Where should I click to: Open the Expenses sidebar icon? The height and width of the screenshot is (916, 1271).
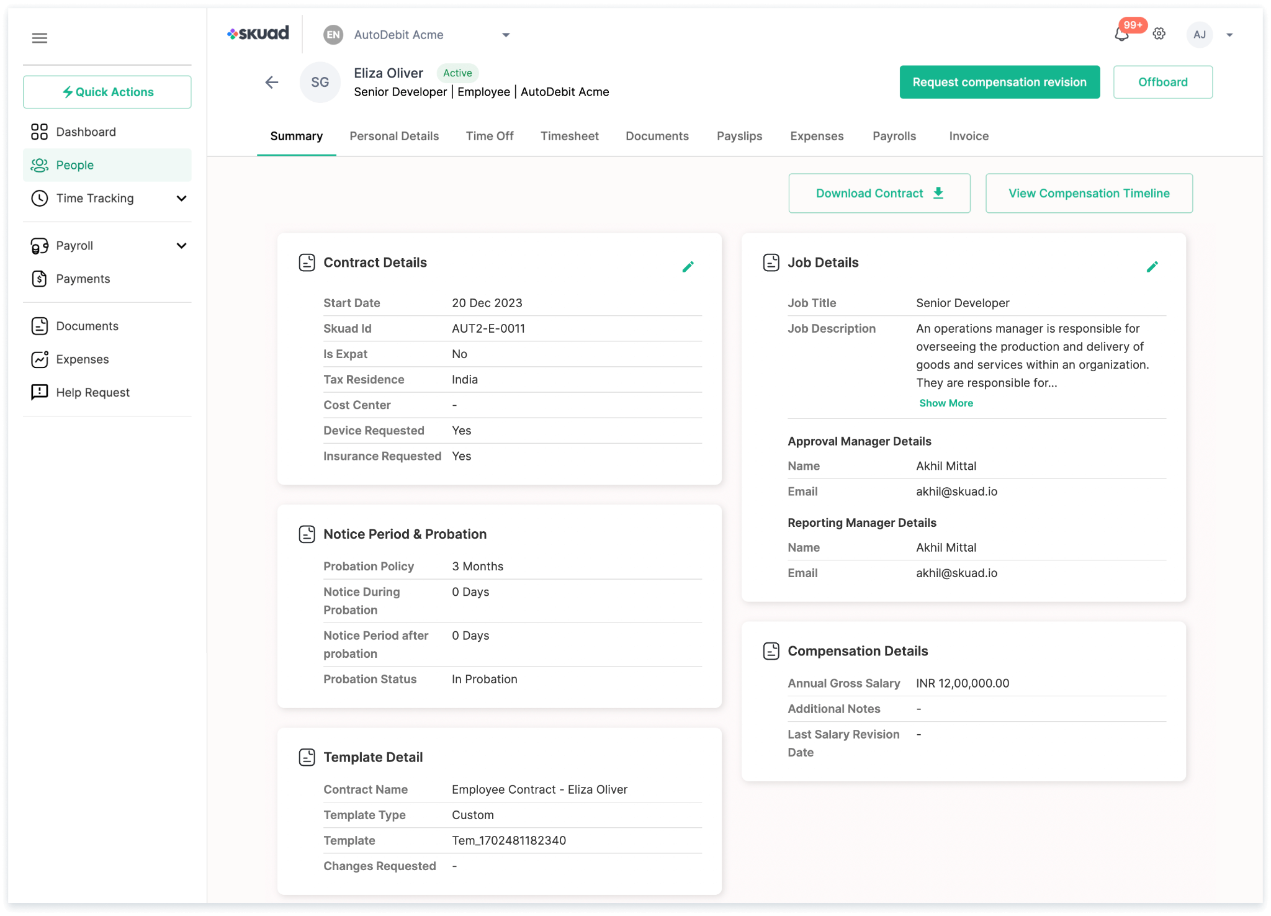point(39,359)
